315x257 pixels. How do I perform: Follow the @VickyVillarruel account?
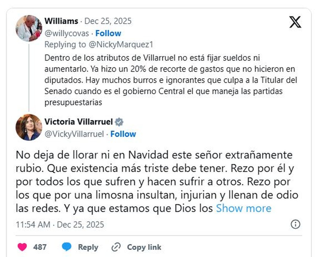point(123,134)
